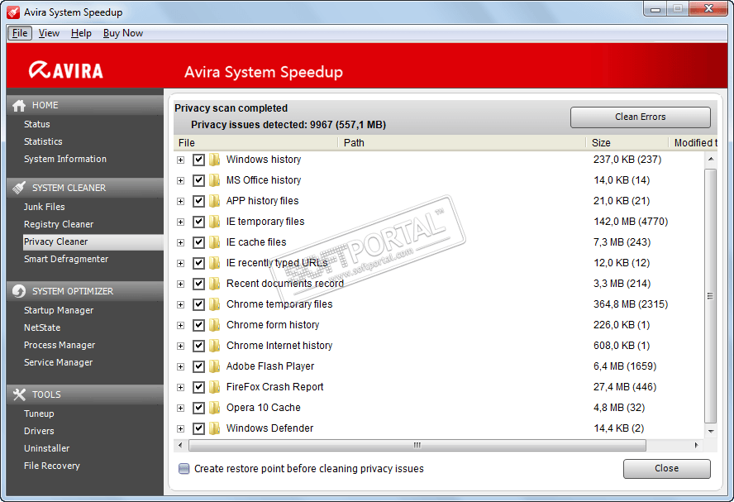Click the Adobe Flash Player folder icon
The width and height of the screenshot is (734, 502).
[214, 366]
